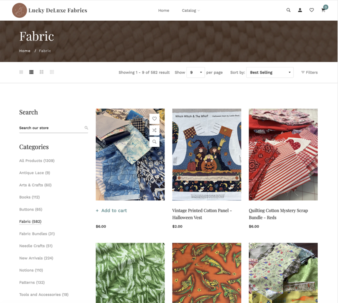
Task: Open the Filters panel
Action: point(309,72)
